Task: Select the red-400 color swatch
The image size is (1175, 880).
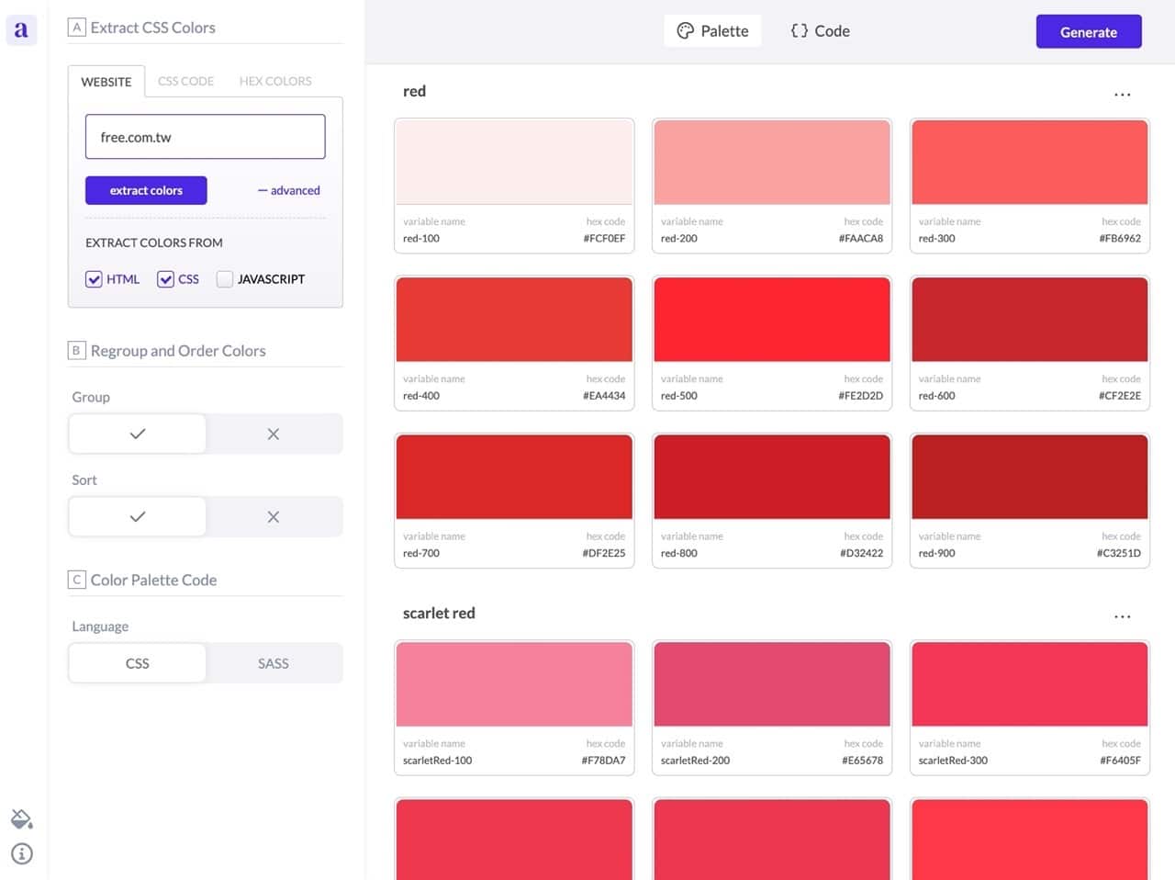Action: [514, 319]
